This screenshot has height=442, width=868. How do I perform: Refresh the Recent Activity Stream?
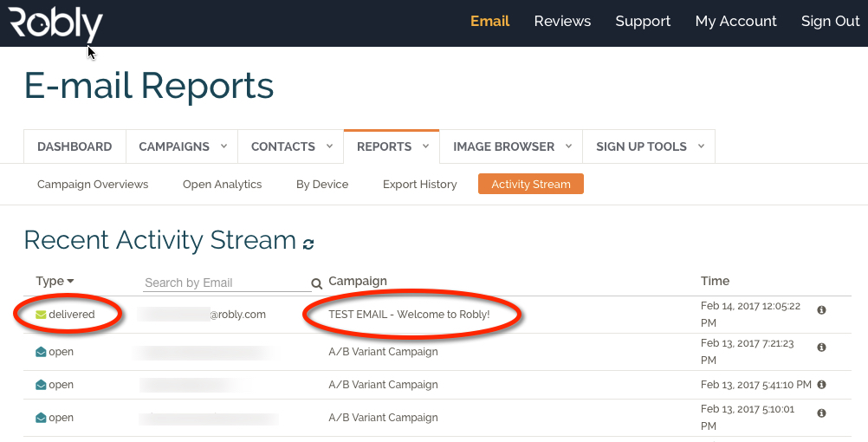coord(308,244)
